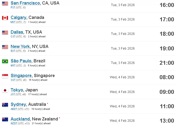Screen dimensions: 176x129
Task: Click the New Zealand flag beside Auckland
Action: [5, 119]
